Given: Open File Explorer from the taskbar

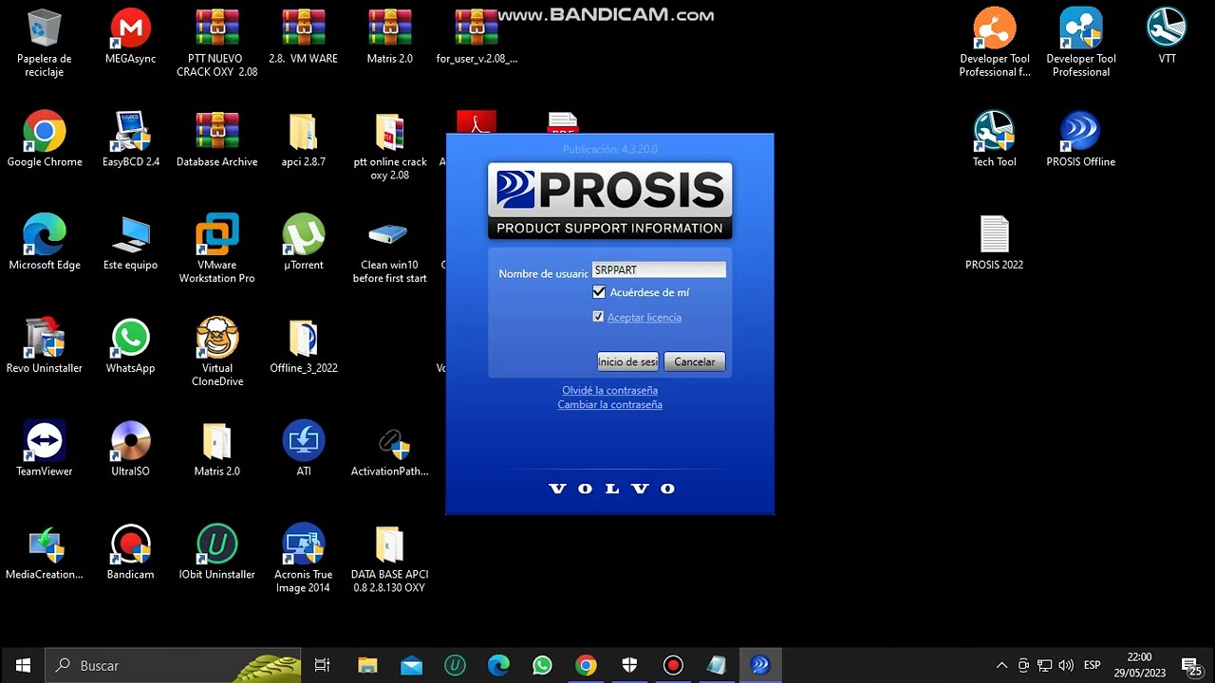Looking at the screenshot, I should click(x=367, y=665).
